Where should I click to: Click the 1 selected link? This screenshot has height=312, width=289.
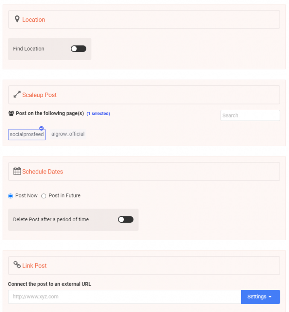tap(98, 113)
